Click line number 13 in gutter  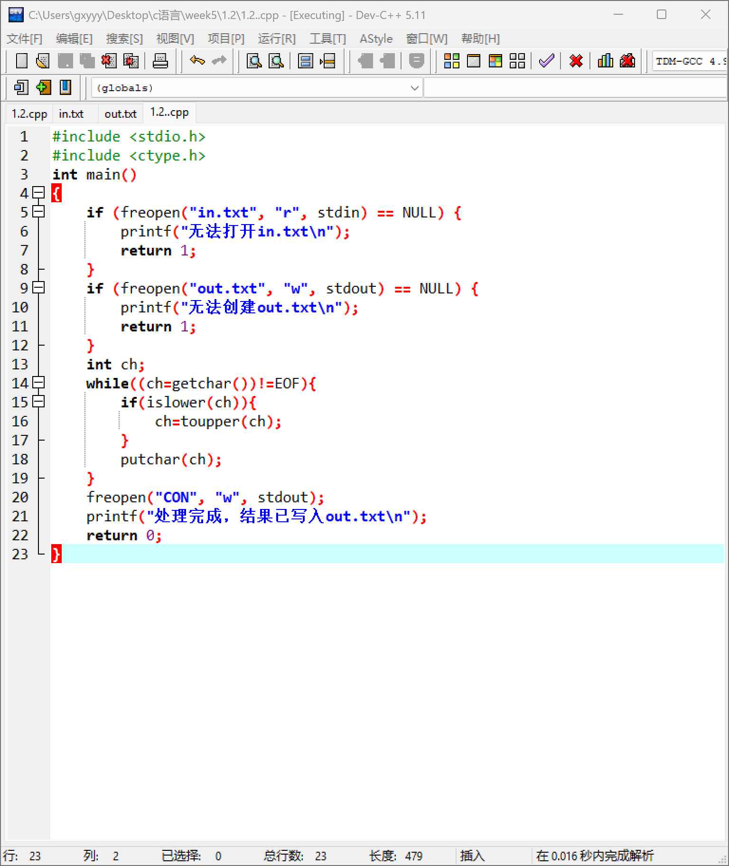tap(20, 364)
